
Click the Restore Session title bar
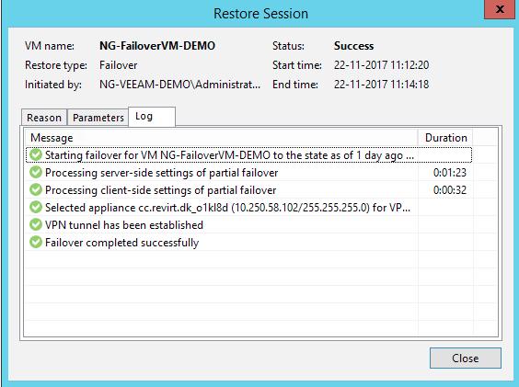260,14
